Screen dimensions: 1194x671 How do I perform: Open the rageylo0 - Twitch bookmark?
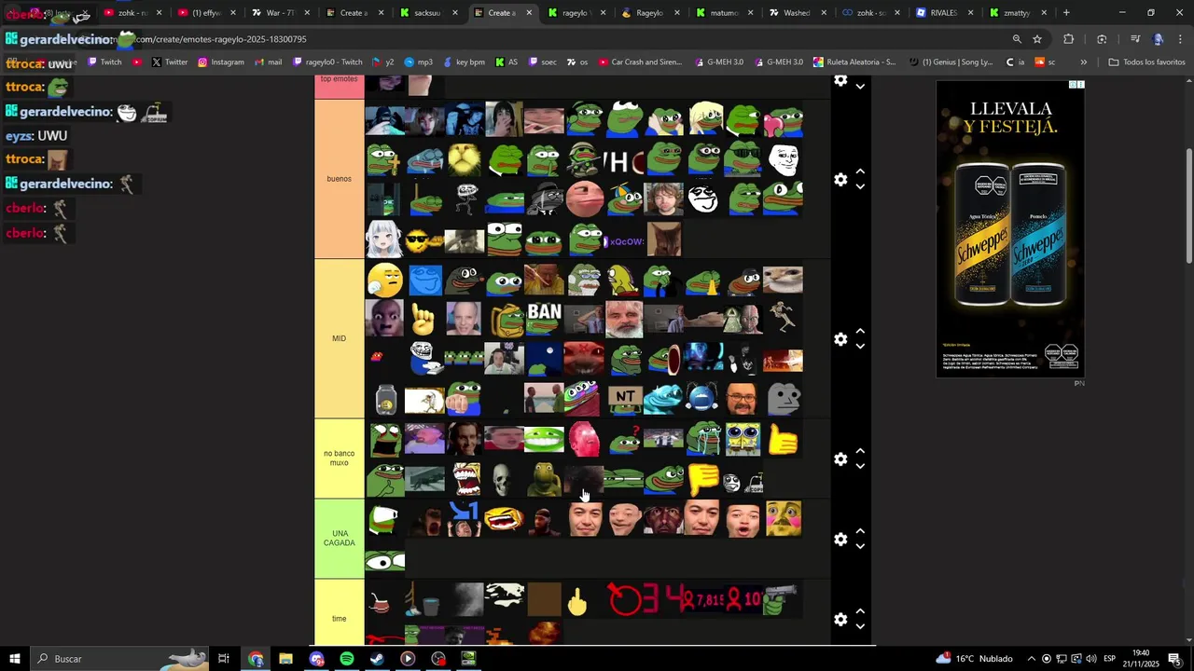tap(327, 62)
